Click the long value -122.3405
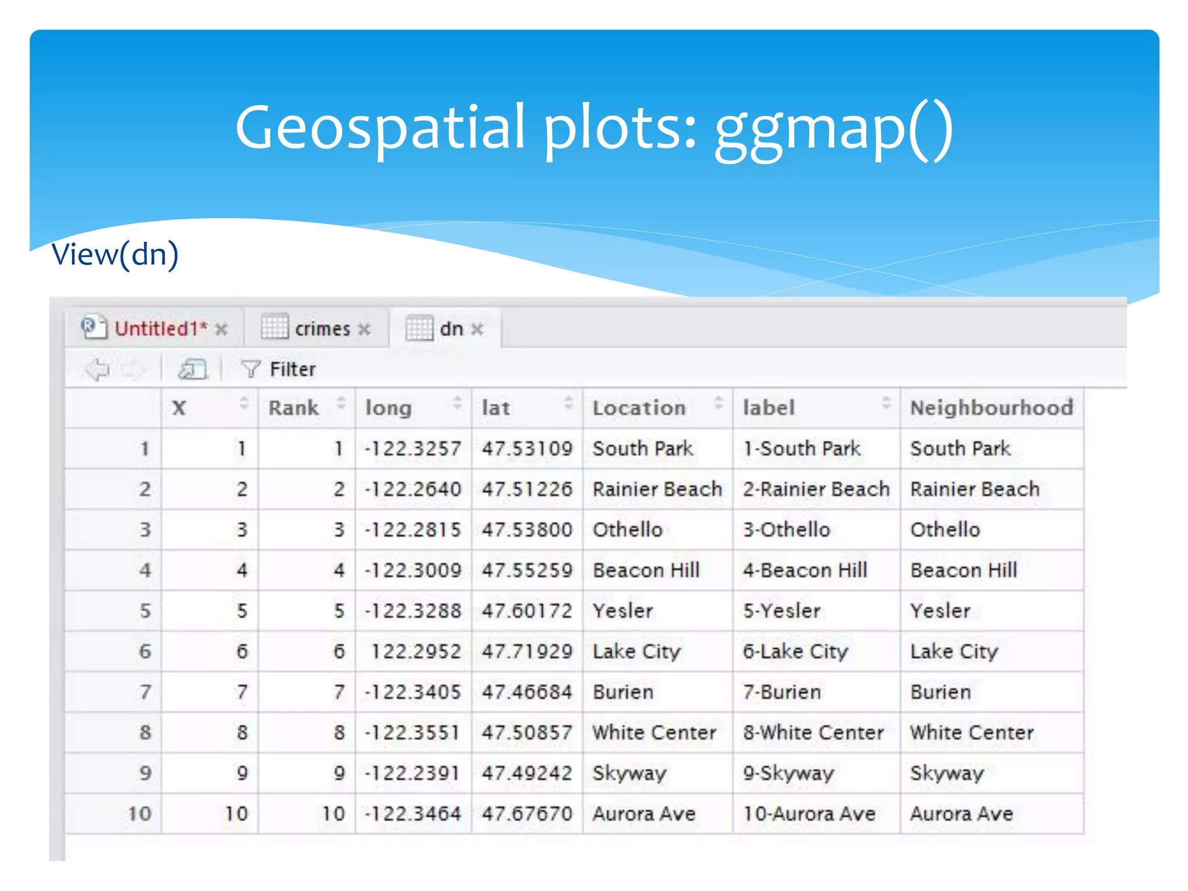The width and height of the screenshot is (1188, 891). [412, 692]
